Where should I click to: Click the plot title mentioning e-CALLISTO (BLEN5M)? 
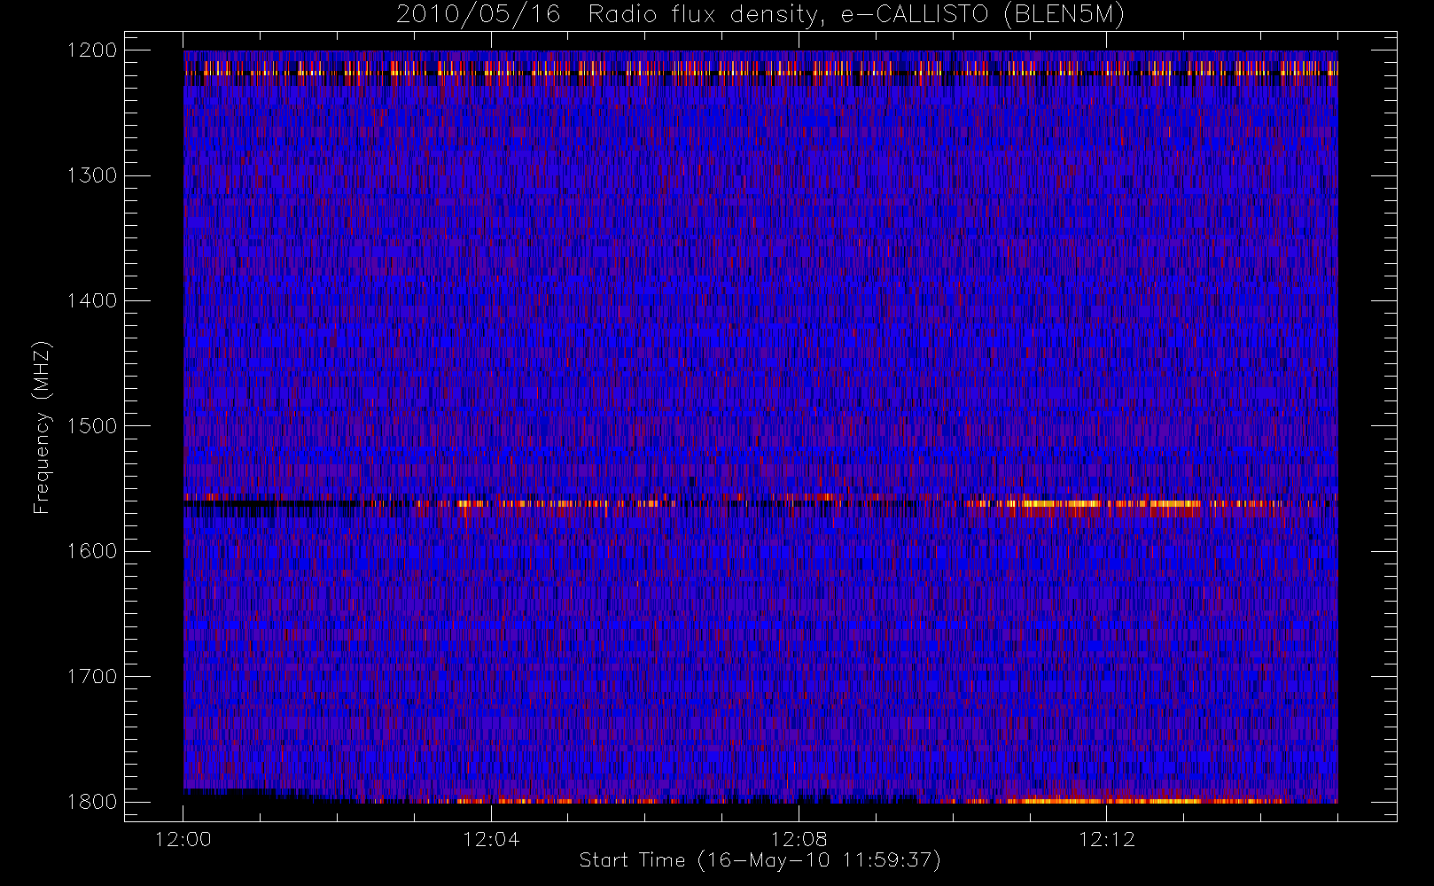[x=760, y=15]
